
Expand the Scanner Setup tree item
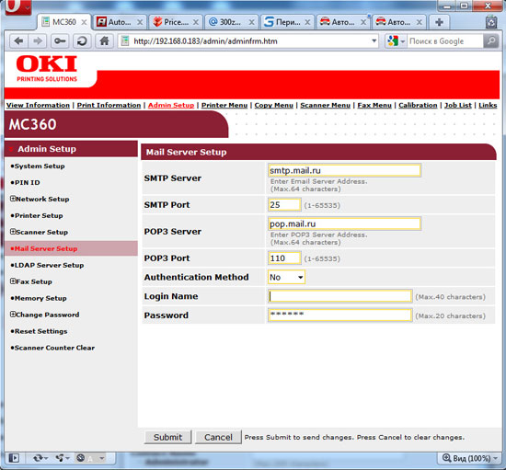pos(13,232)
